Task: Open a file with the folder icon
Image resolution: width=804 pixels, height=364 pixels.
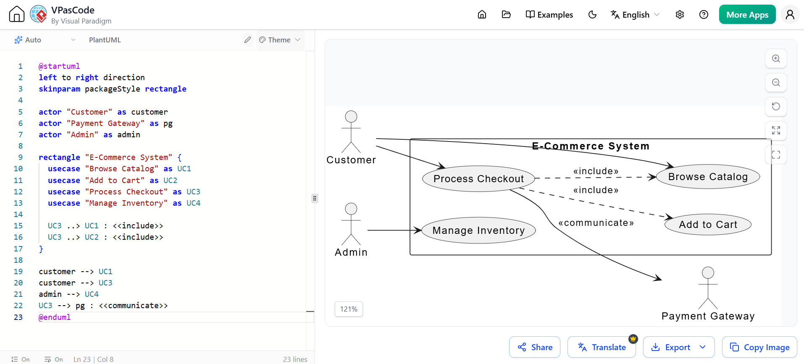Action: pos(506,15)
